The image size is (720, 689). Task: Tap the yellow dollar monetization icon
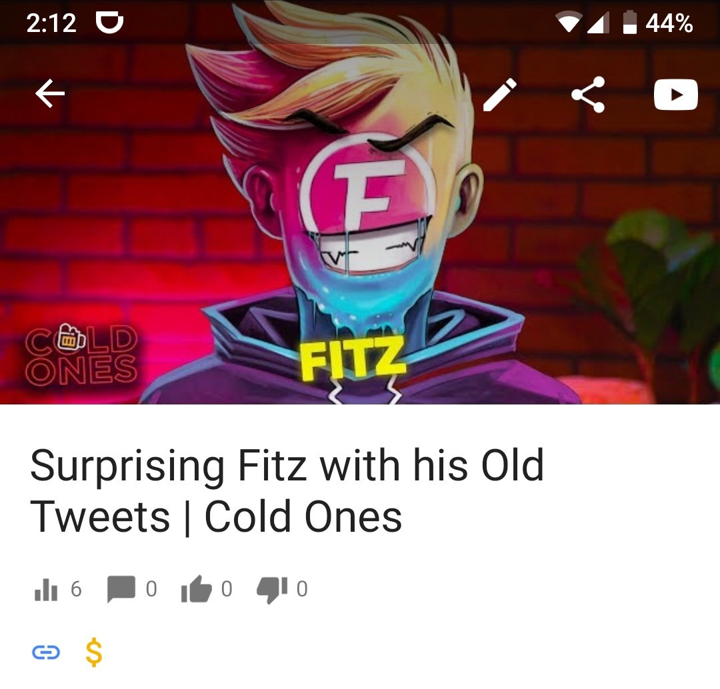pos(94,652)
